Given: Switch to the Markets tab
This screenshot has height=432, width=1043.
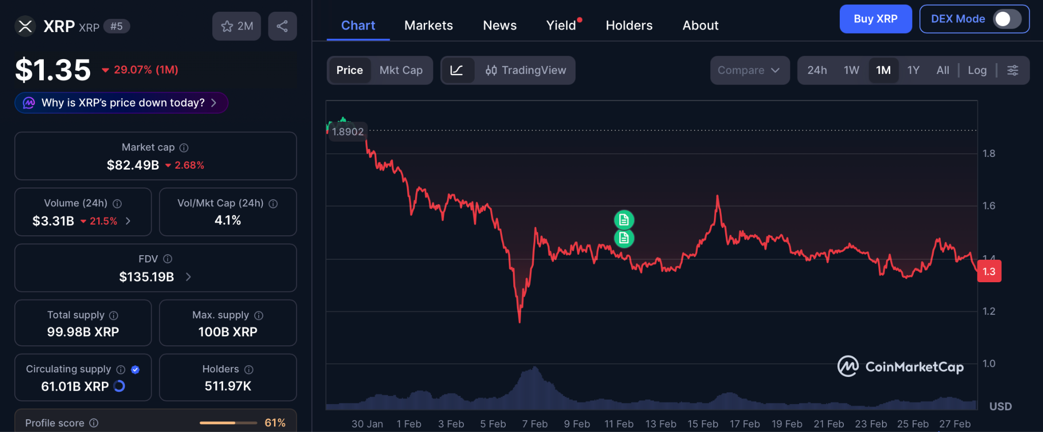Looking at the screenshot, I should point(428,25).
